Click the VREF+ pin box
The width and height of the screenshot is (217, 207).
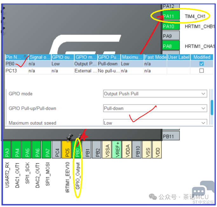[117, 150]
